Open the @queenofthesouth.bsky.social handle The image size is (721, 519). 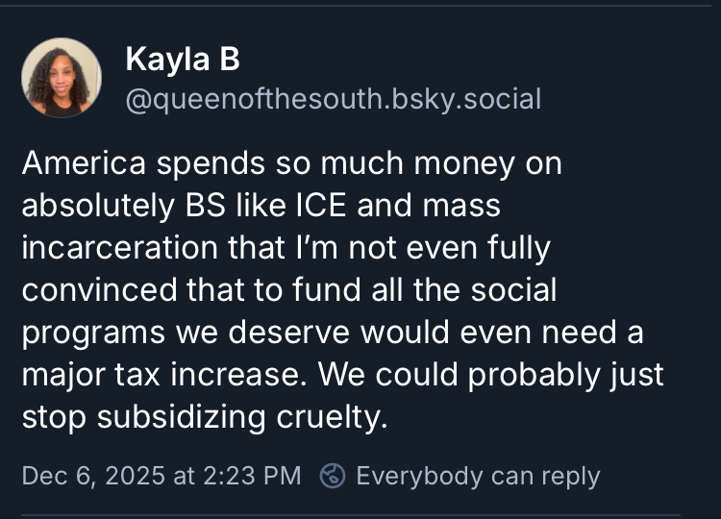pos(333,98)
